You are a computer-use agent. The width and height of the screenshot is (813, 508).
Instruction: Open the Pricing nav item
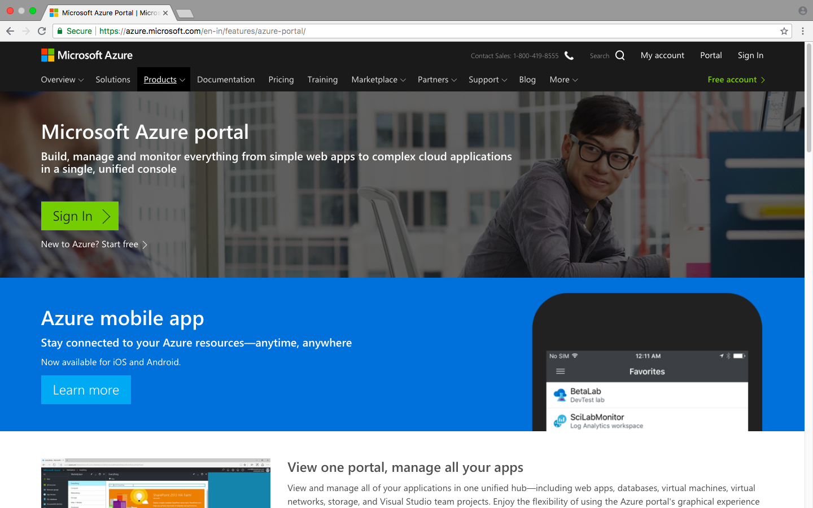[281, 80]
